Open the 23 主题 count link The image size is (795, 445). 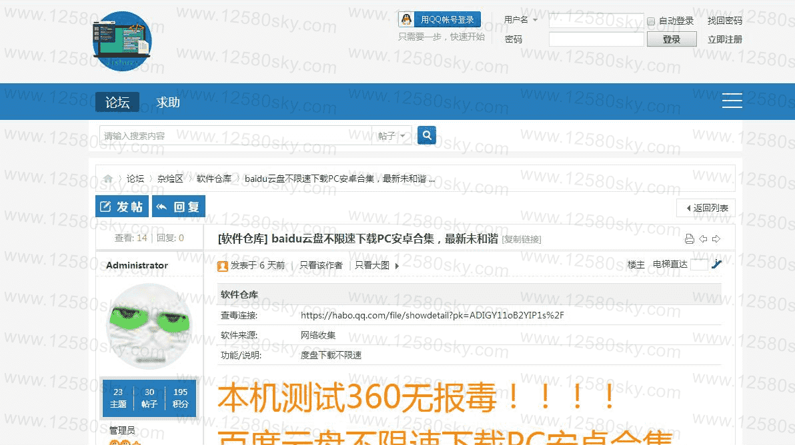click(x=118, y=398)
